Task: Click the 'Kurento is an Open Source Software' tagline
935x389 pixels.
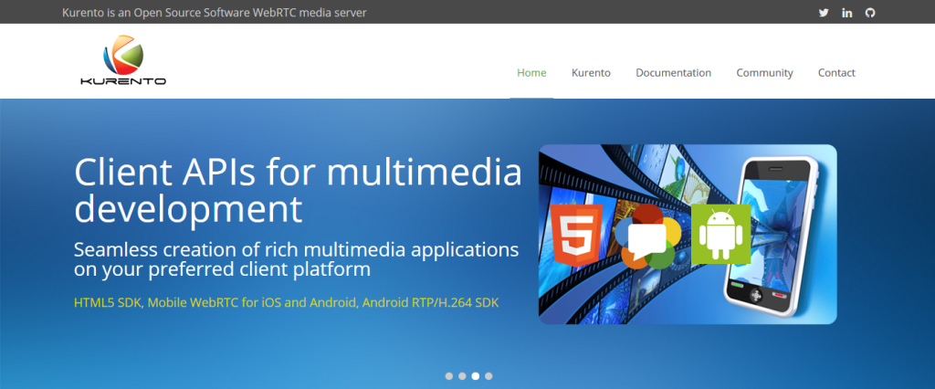Action: point(214,13)
